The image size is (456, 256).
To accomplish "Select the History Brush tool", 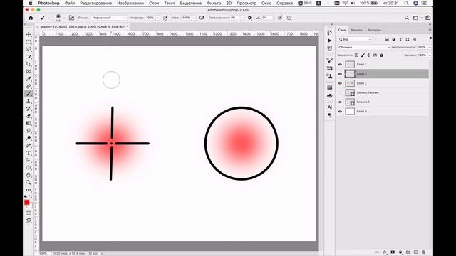I will tap(28, 109).
